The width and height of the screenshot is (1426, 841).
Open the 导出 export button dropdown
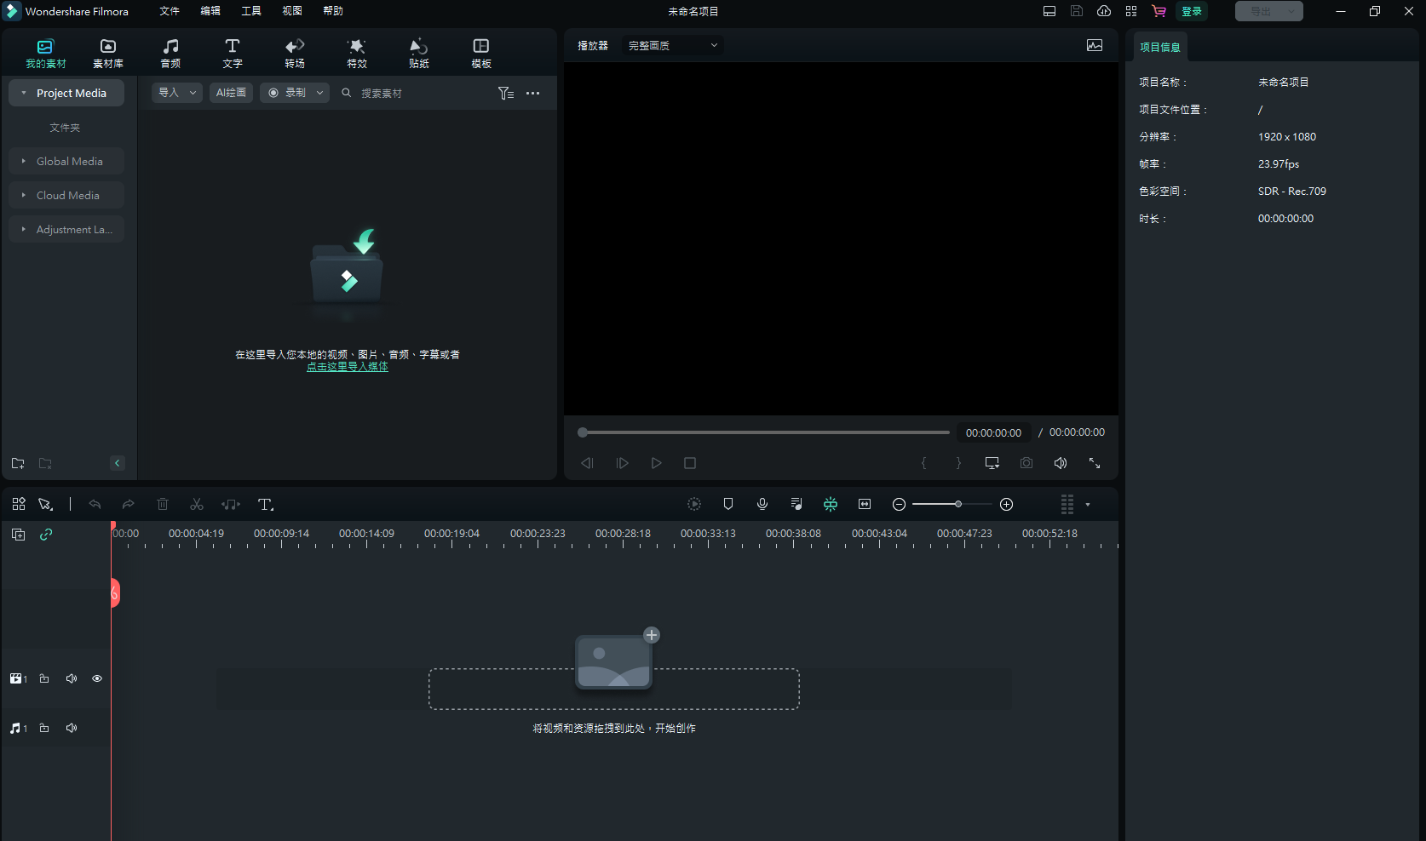(x=1291, y=11)
